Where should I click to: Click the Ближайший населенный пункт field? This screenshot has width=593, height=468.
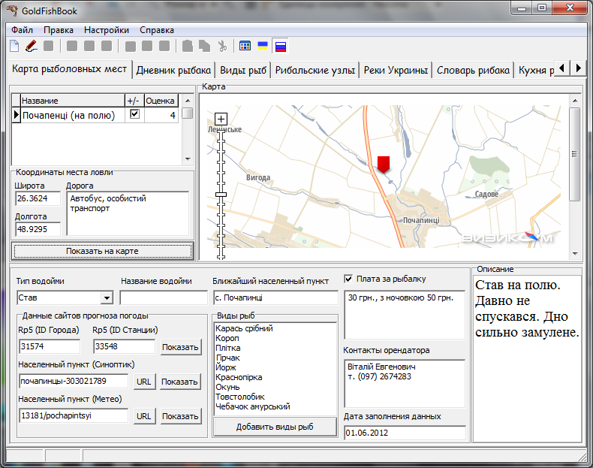(x=275, y=297)
